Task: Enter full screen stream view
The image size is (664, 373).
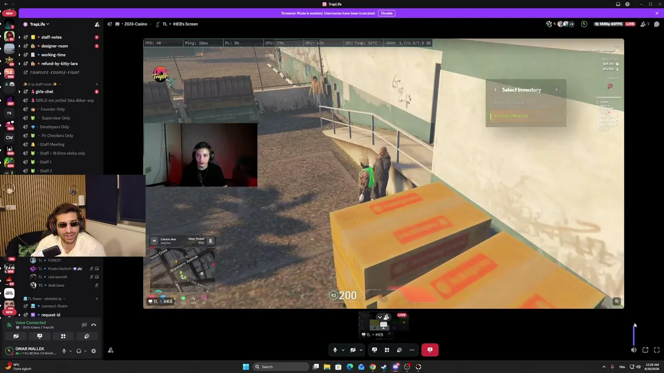Action: click(657, 350)
